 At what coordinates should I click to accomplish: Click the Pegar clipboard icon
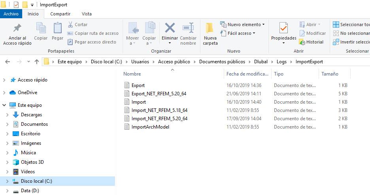[x=58, y=28]
